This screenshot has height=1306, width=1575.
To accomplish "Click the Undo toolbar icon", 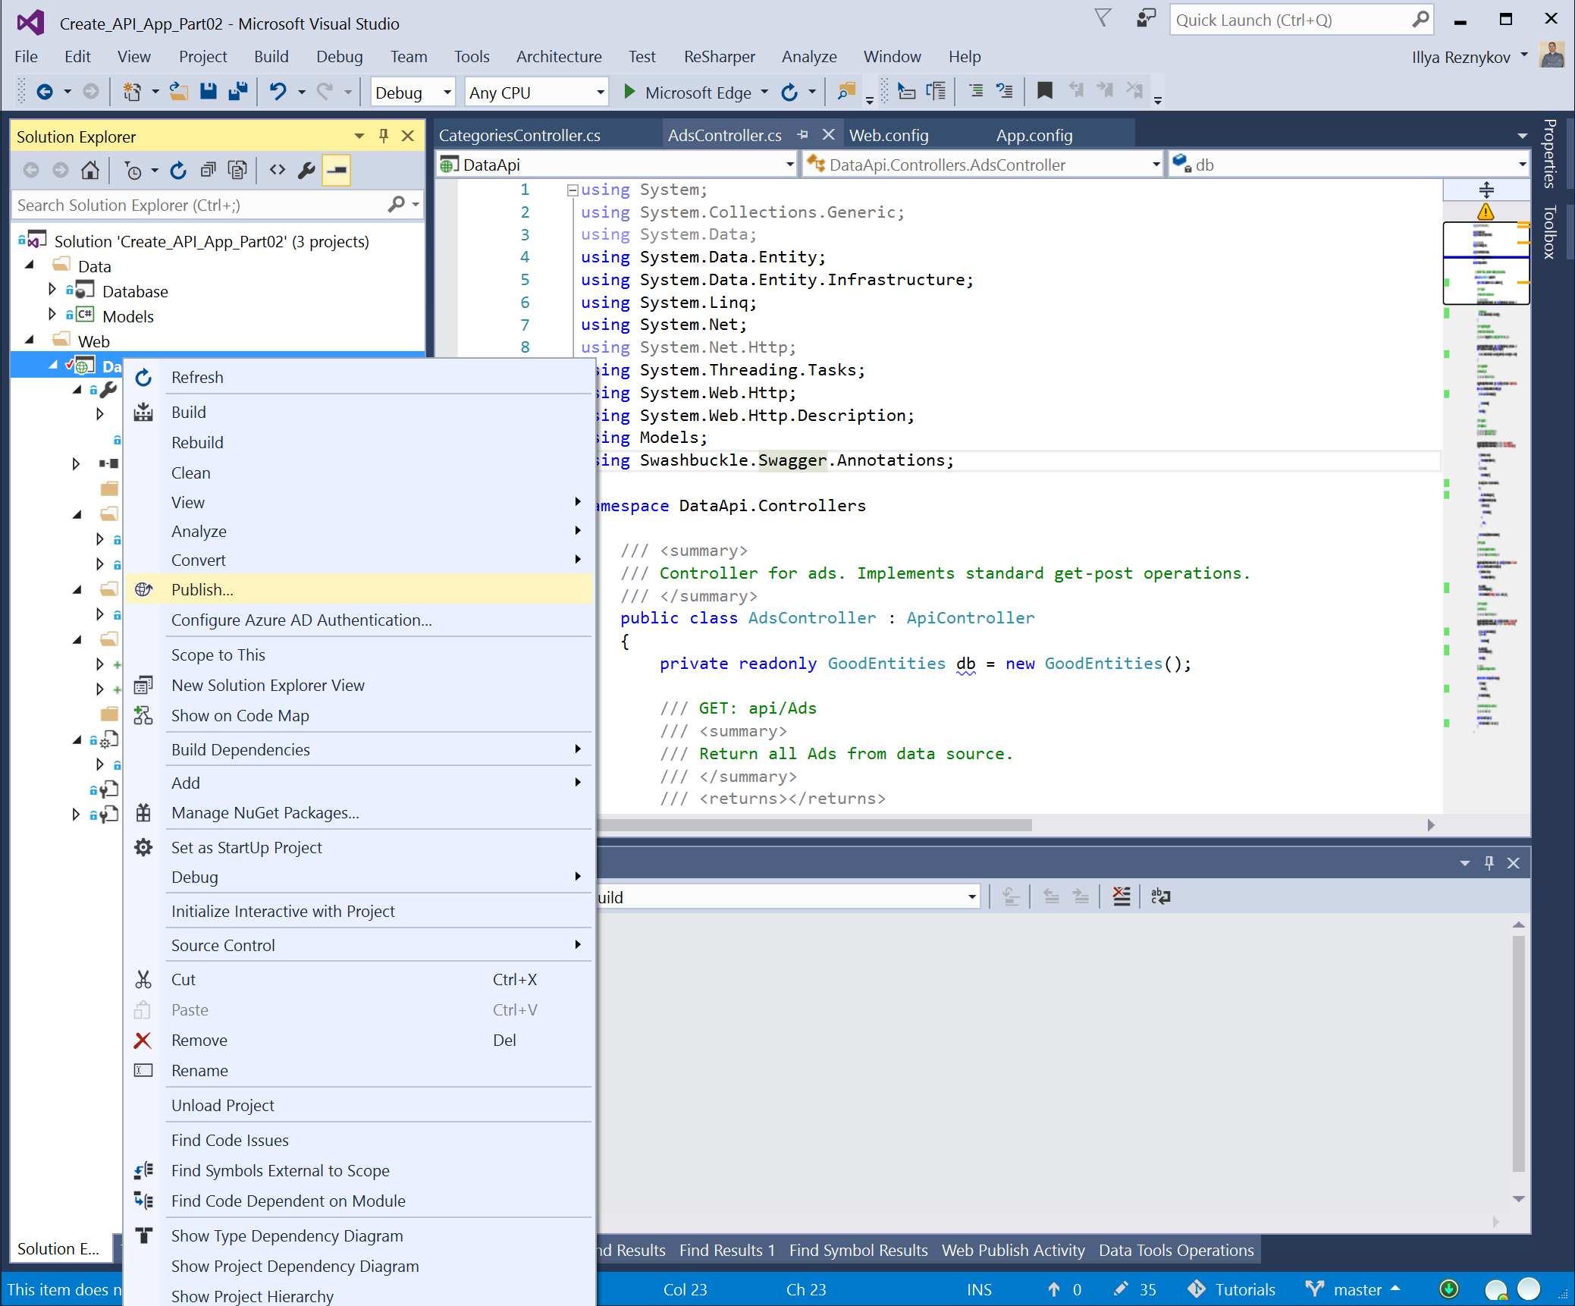I will coord(278,92).
